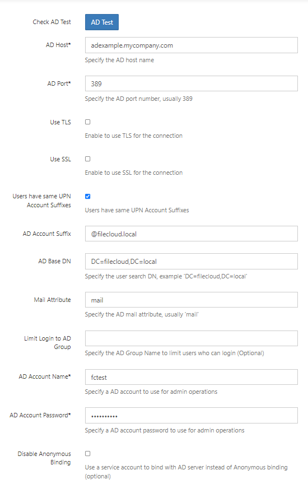Click the "Use SSL" field label
Image resolution: width=308 pixels, height=484 pixels.
[60, 159]
